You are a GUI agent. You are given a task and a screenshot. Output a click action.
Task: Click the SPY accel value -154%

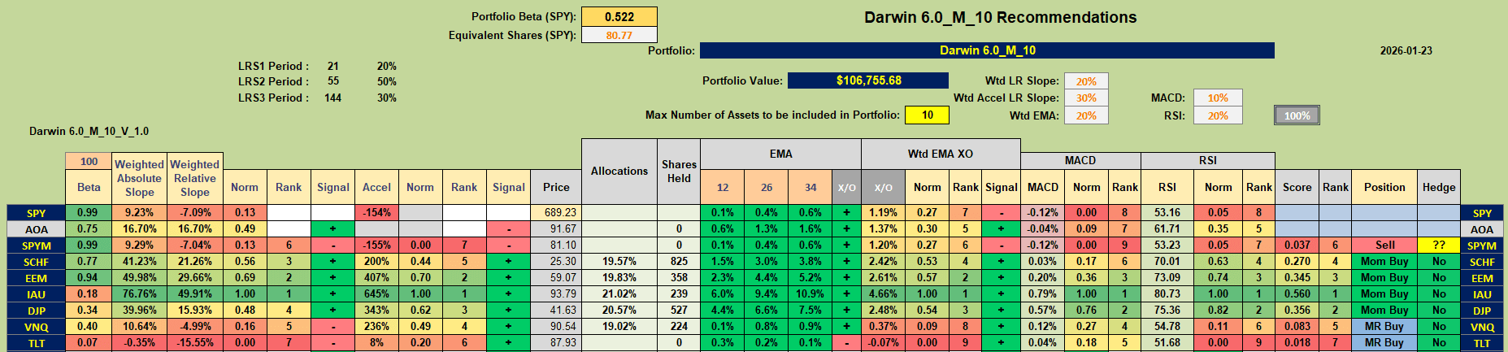tap(376, 212)
